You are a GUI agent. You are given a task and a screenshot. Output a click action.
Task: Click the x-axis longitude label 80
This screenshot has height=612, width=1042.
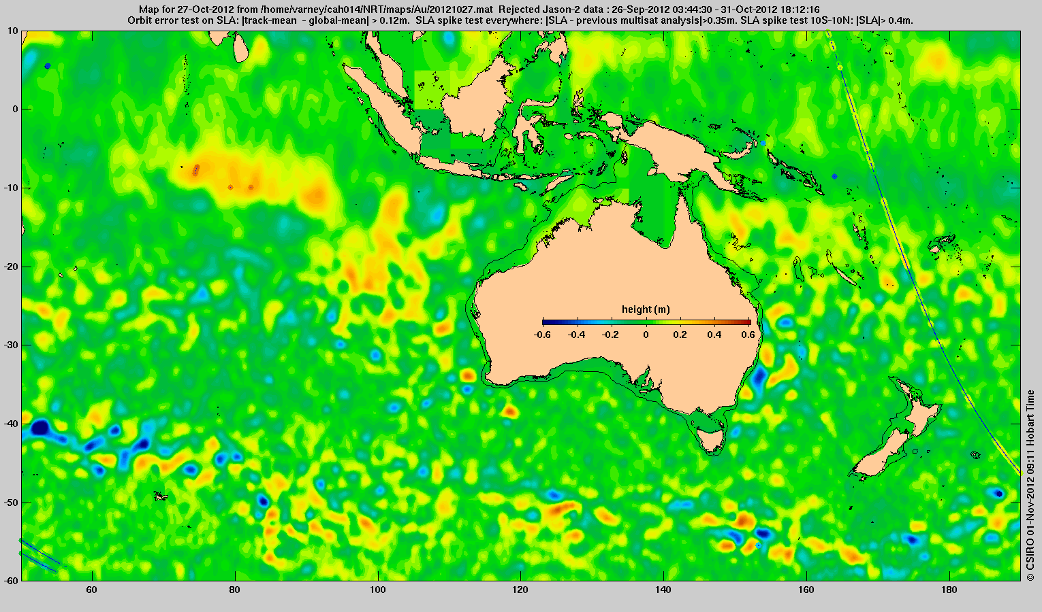point(235,590)
